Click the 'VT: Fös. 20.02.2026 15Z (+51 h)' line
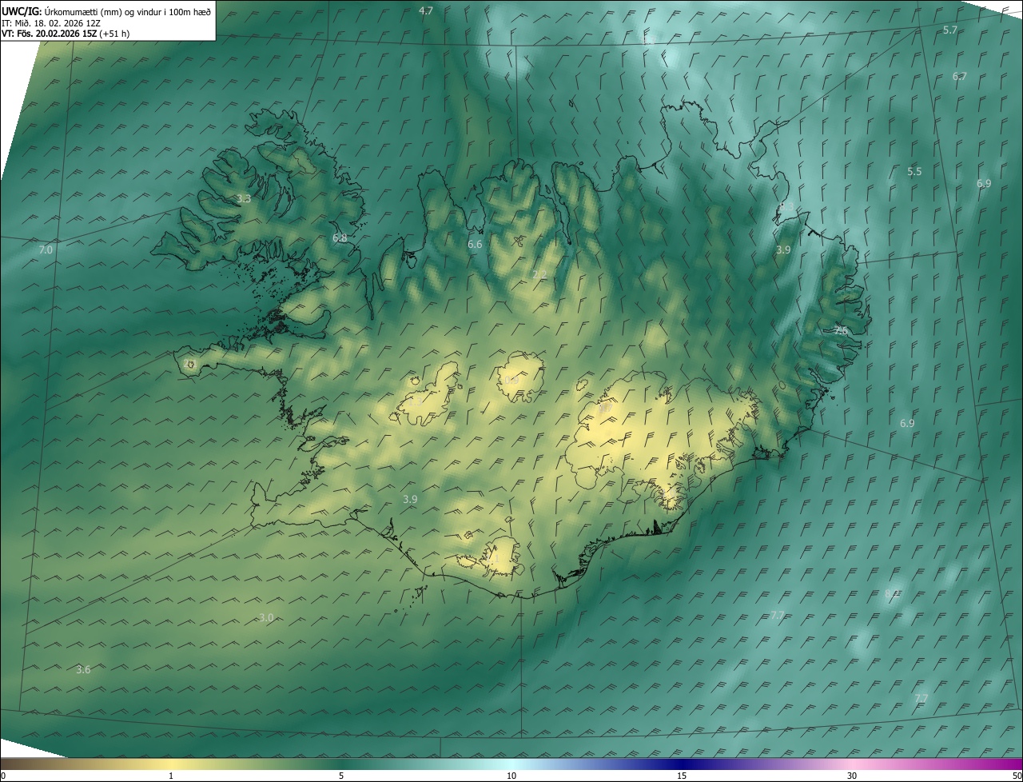Viewport: 1023px width, 782px height. (66, 34)
